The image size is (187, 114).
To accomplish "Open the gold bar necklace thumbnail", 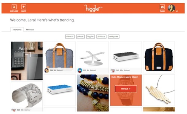I will 159,90.
